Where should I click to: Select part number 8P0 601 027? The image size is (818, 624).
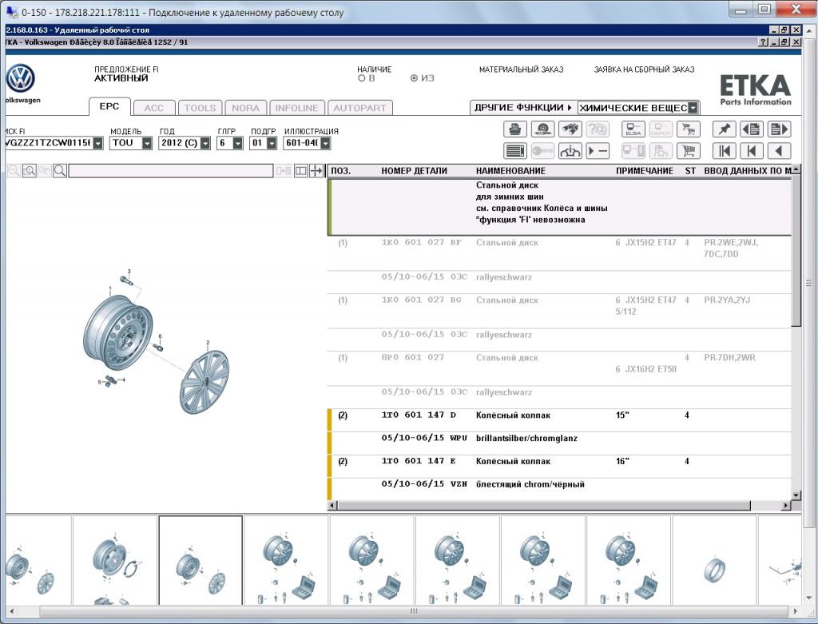click(413, 357)
